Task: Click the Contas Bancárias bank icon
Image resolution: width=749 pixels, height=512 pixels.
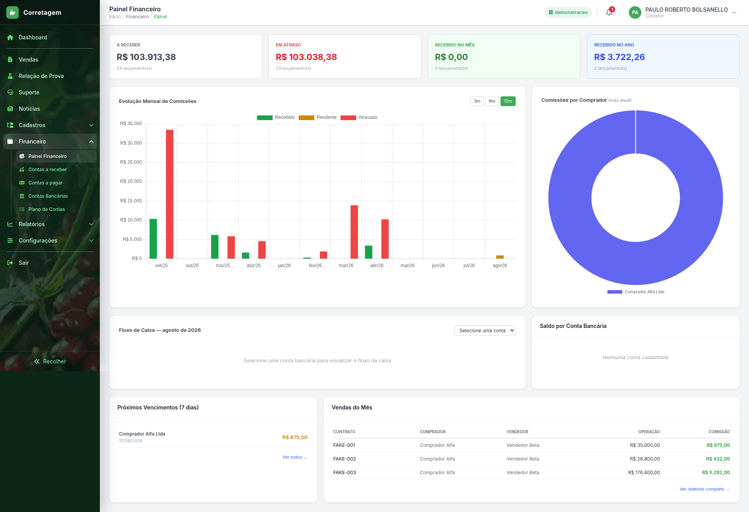Action: click(x=22, y=196)
